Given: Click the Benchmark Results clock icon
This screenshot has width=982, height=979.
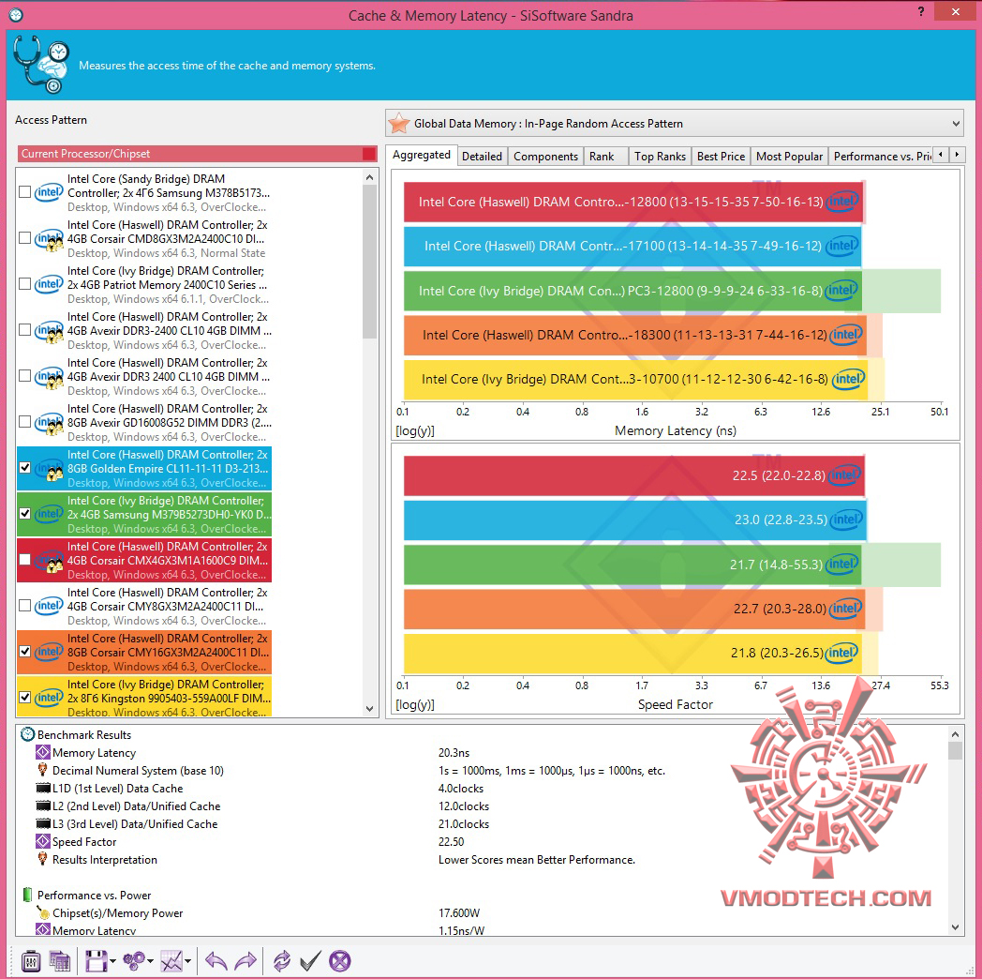Looking at the screenshot, I should tap(27, 734).
